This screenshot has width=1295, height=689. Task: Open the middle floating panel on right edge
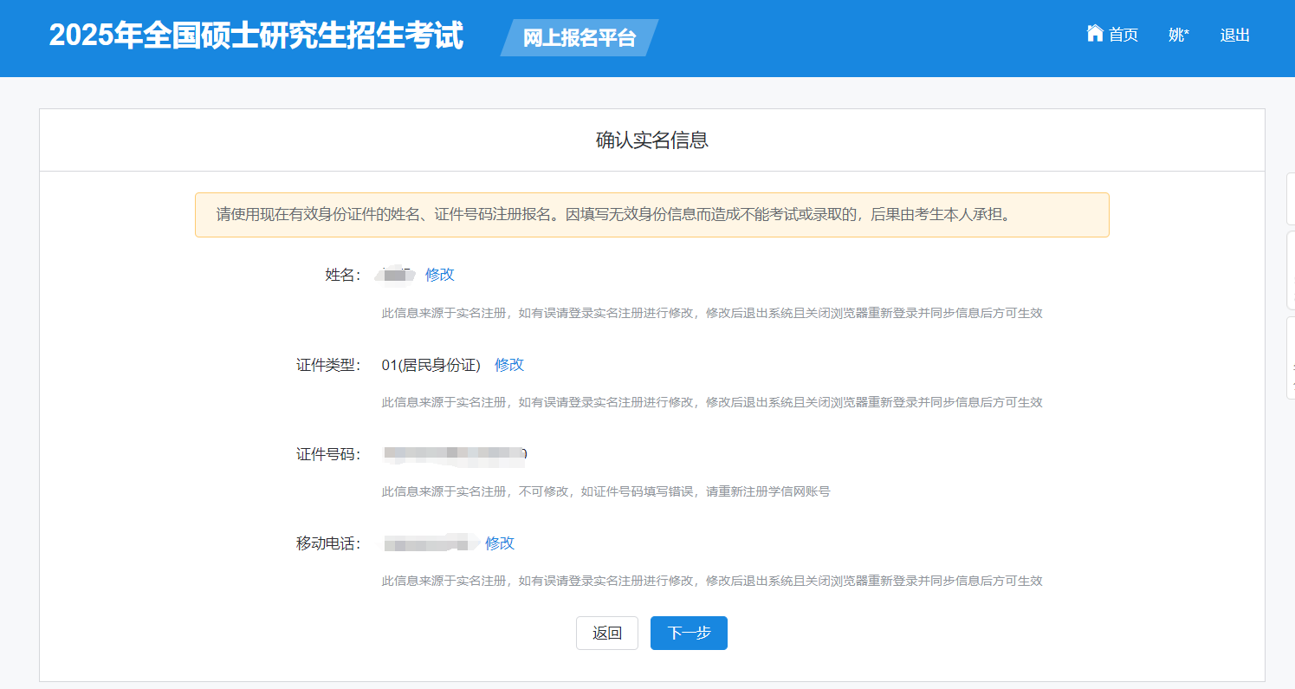click(1291, 270)
